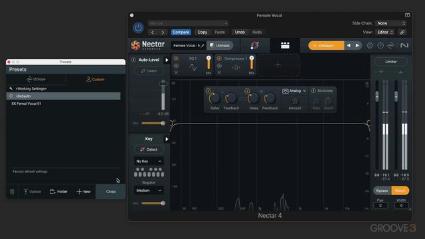Toggle right delay tempo sync icon
Image resolution: width=425 pixels, height=239 pixels.
[247, 91]
